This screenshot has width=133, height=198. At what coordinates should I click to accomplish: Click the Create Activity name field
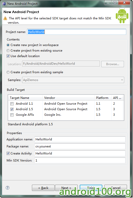[80, 153]
